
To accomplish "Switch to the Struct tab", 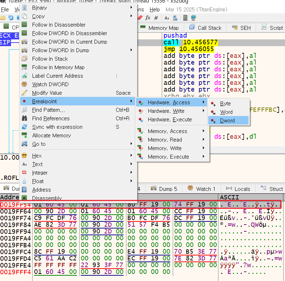I will tap(272, 189).
